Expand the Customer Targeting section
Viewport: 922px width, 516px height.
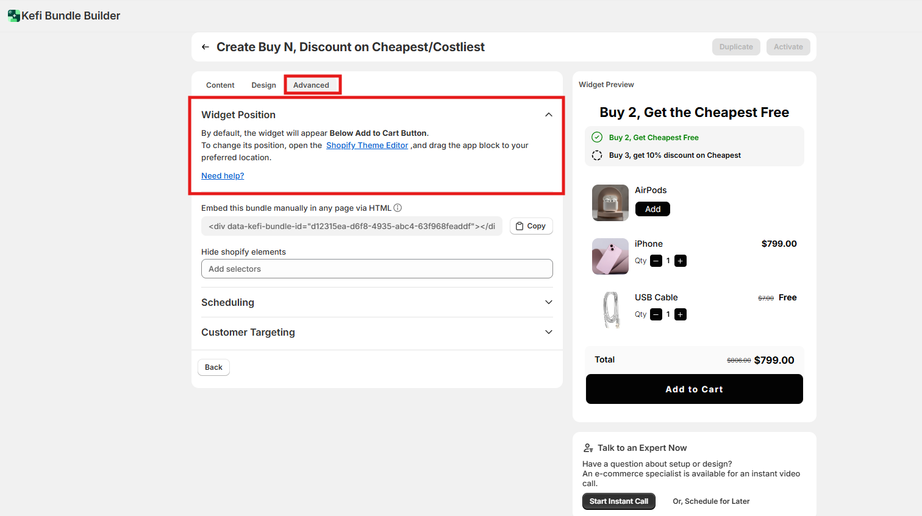(x=549, y=332)
